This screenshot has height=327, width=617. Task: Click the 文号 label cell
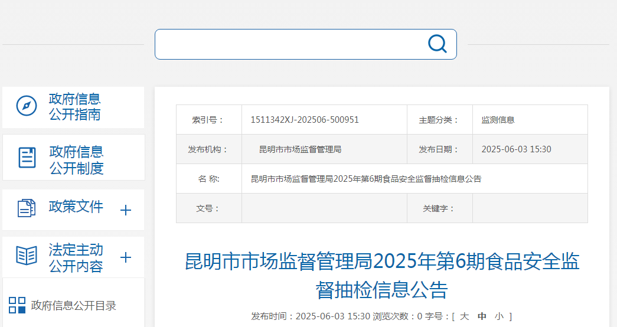coord(209,208)
